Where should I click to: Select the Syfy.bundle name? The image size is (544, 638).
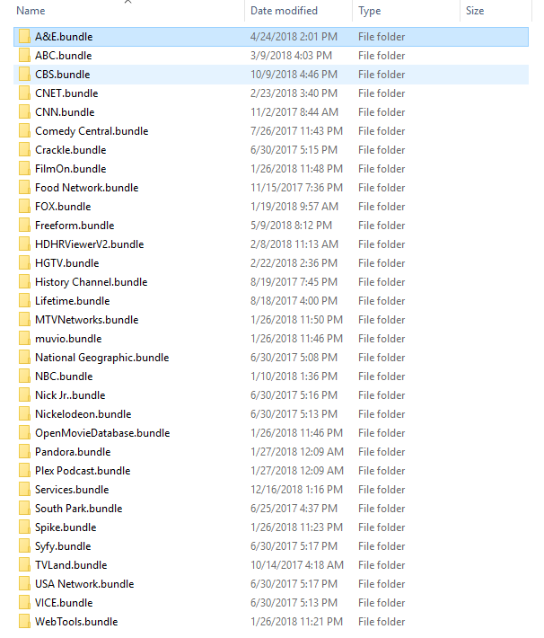coord(63,546)
